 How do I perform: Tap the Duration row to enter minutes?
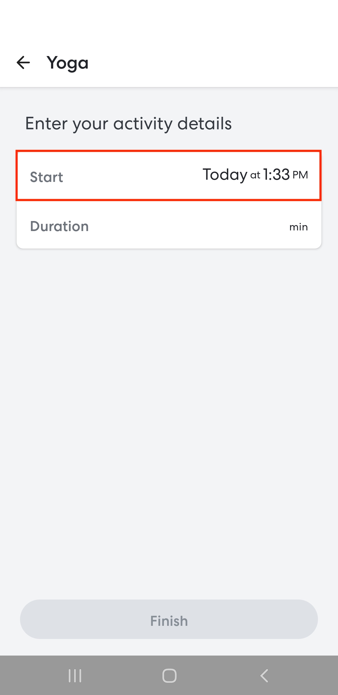coord(169,226)
